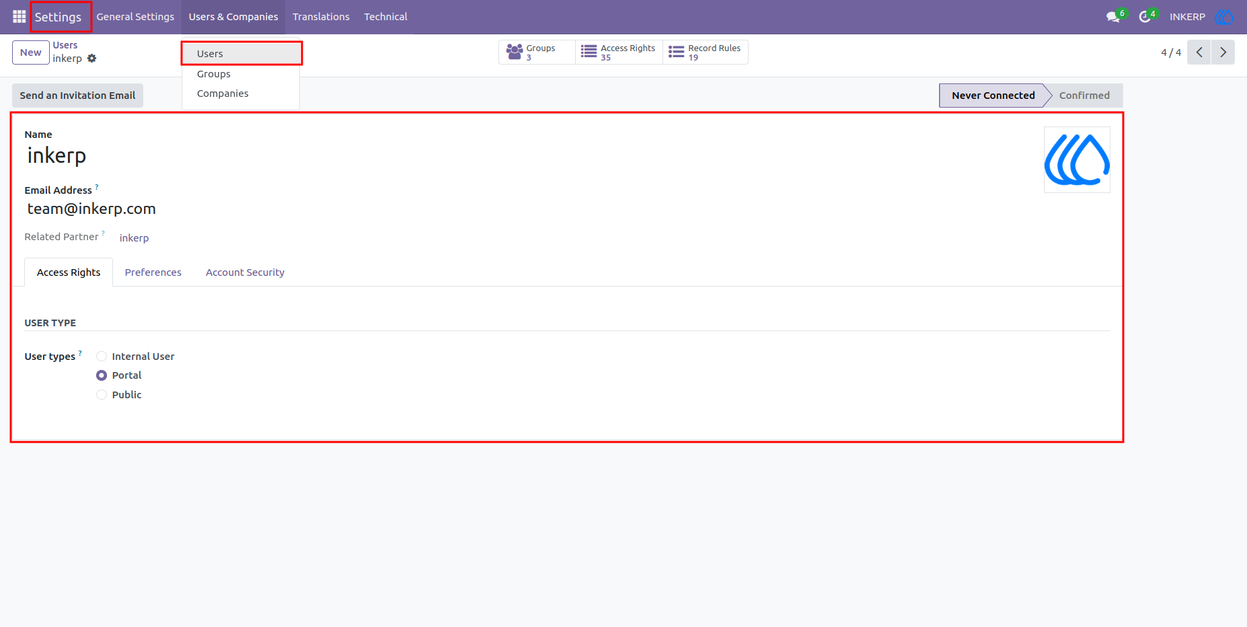Open the Translations menu
This screenshot has height=627, width=1247.
[x=321, y=17]
